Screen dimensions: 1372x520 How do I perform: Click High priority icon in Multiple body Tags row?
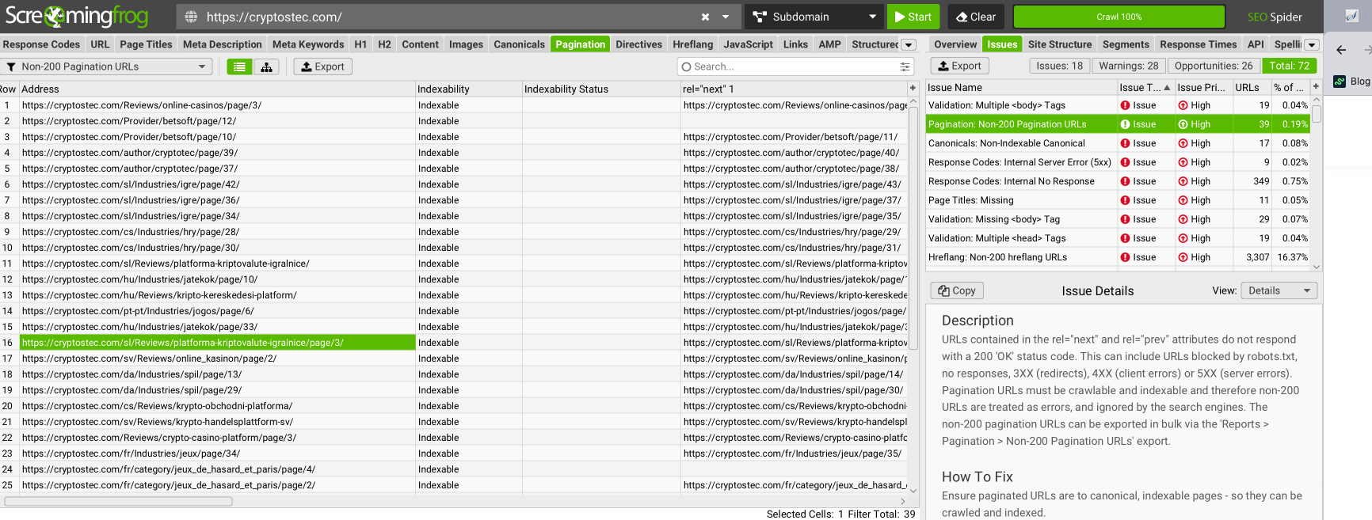point(1183,105)
